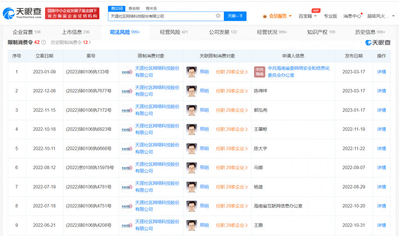Open the 专业版 link
The width and height of the screenshot is (399, 236).
click(x=330, y=16)
